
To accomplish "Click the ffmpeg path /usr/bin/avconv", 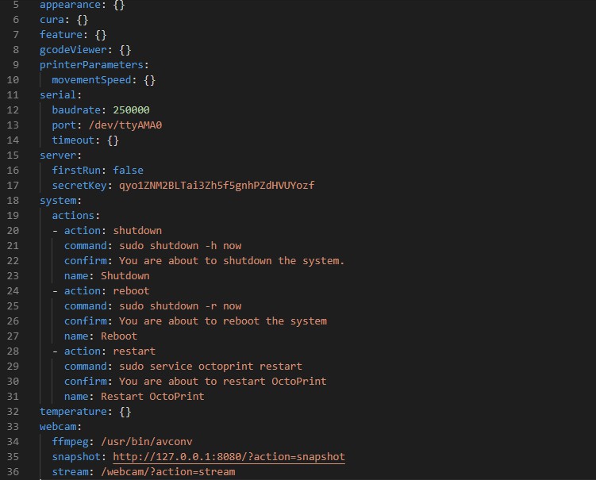I will tap(149, 442).
